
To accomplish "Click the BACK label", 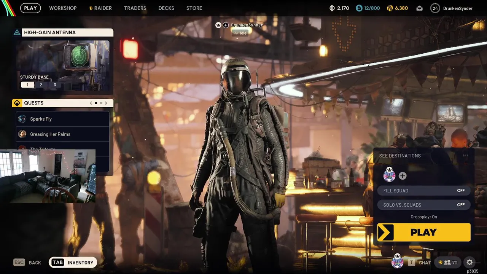I will point(35,263).
